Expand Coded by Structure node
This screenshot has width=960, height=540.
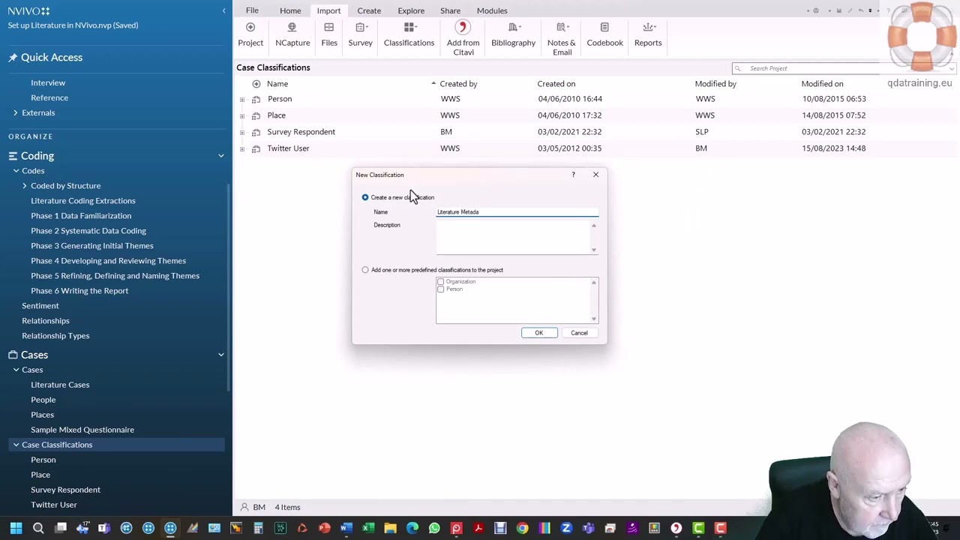tap(25, 186)
